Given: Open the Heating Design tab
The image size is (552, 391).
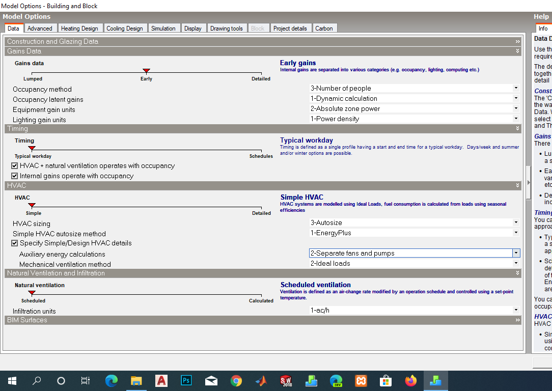Looking at the screenshot, I should pyautogui.click(x=79, y=29).
